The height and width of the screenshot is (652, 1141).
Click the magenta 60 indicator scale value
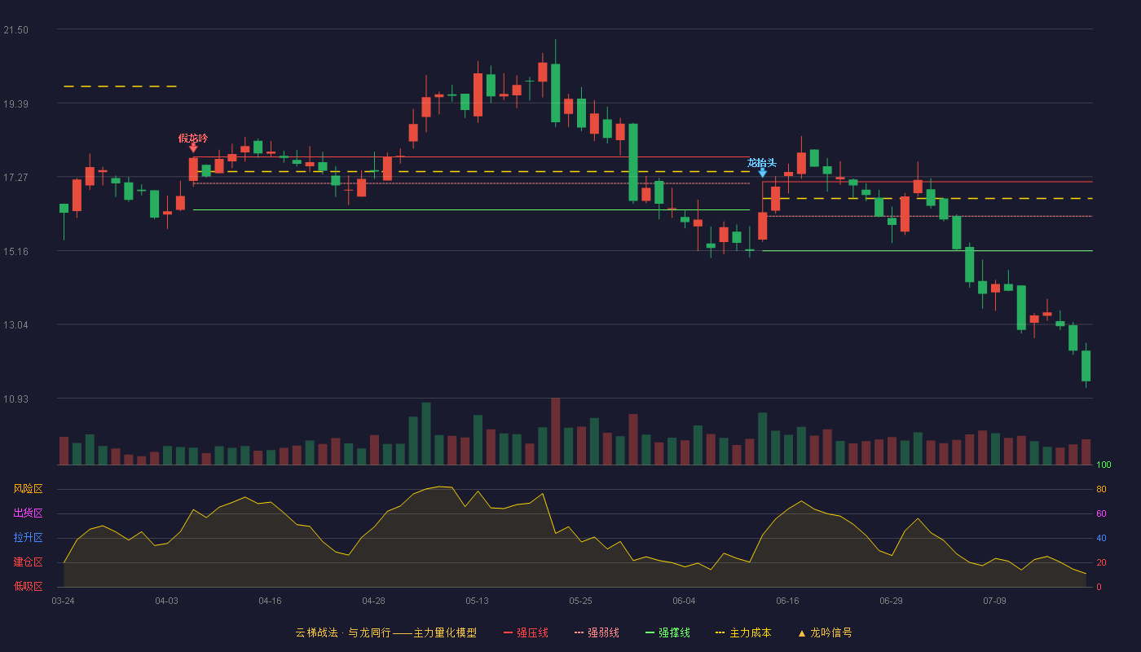tap(1101, 514)
